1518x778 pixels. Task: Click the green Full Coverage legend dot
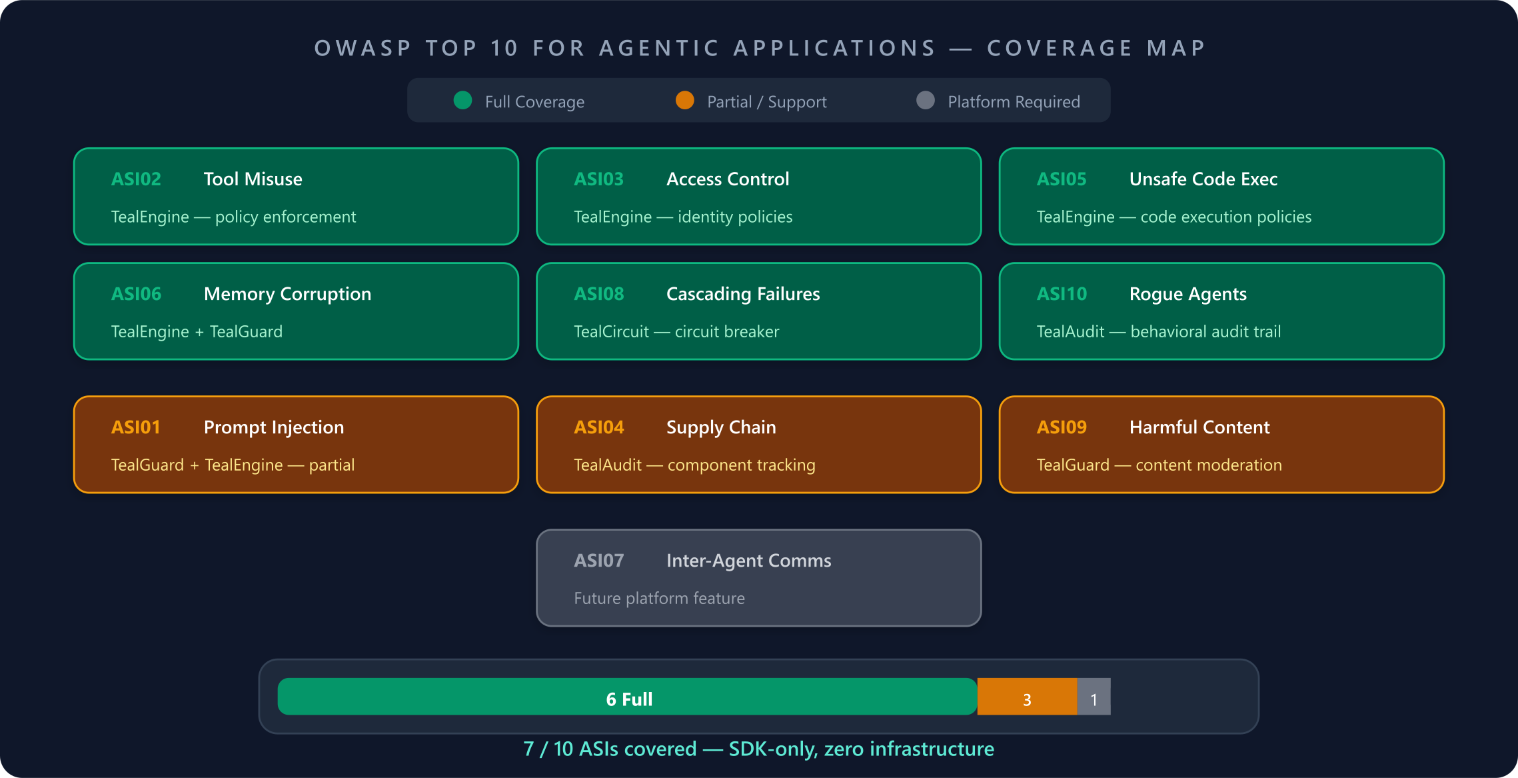pyautogui.click(x=462, y=101)
